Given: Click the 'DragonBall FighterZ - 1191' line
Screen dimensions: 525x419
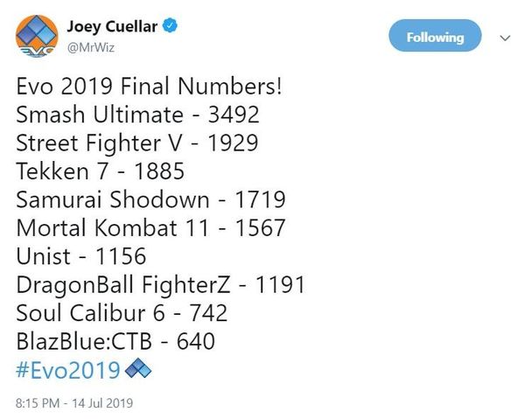Looking at the screenshot, I should click(x=160, y=284).
